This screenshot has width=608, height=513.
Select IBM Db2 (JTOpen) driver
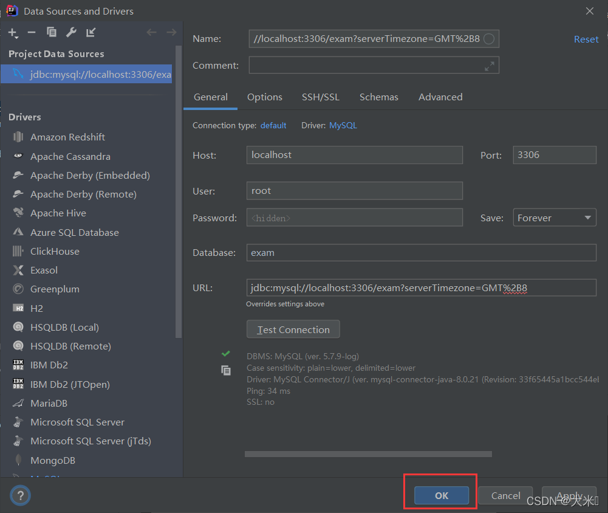click(70, 384)
